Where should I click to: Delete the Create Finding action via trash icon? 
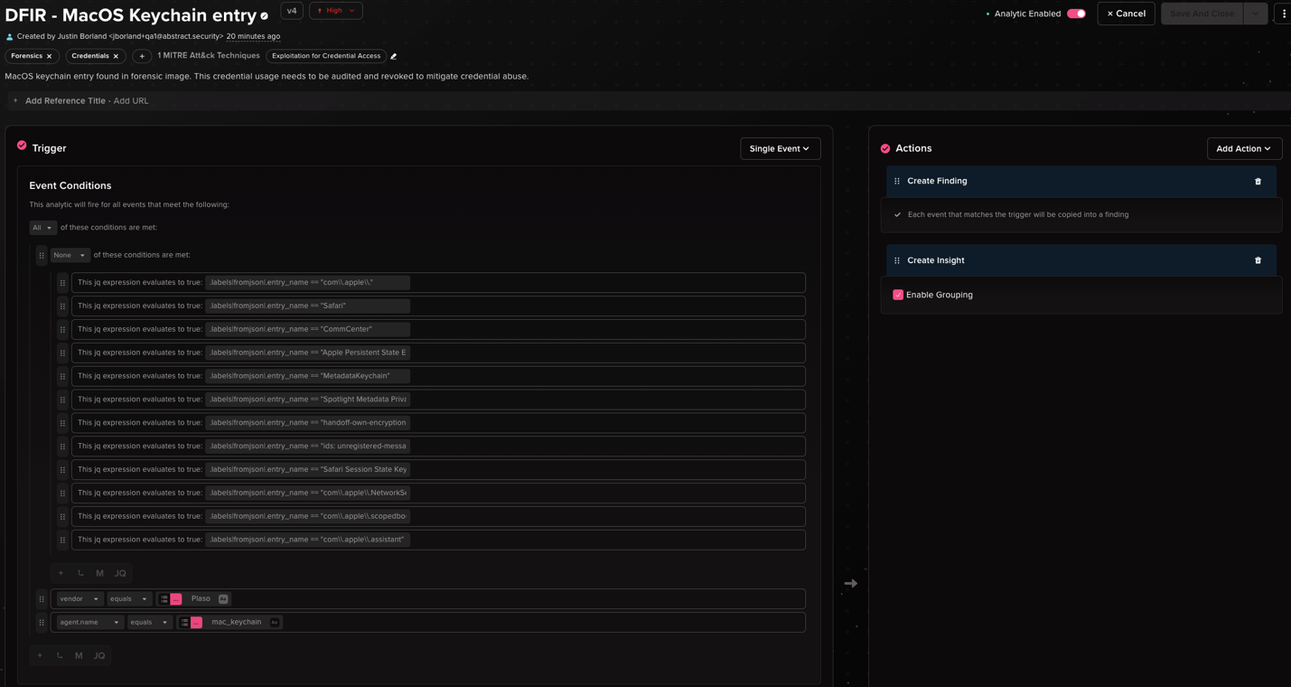pos(1258,181)
